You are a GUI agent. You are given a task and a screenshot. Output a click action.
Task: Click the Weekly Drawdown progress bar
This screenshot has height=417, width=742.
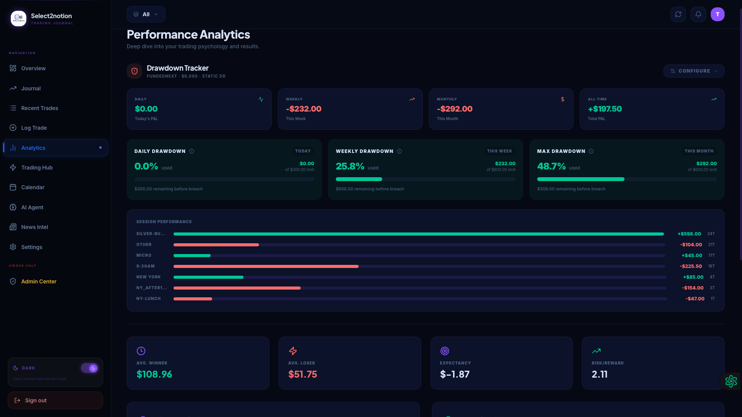click(x=425, y=179)
